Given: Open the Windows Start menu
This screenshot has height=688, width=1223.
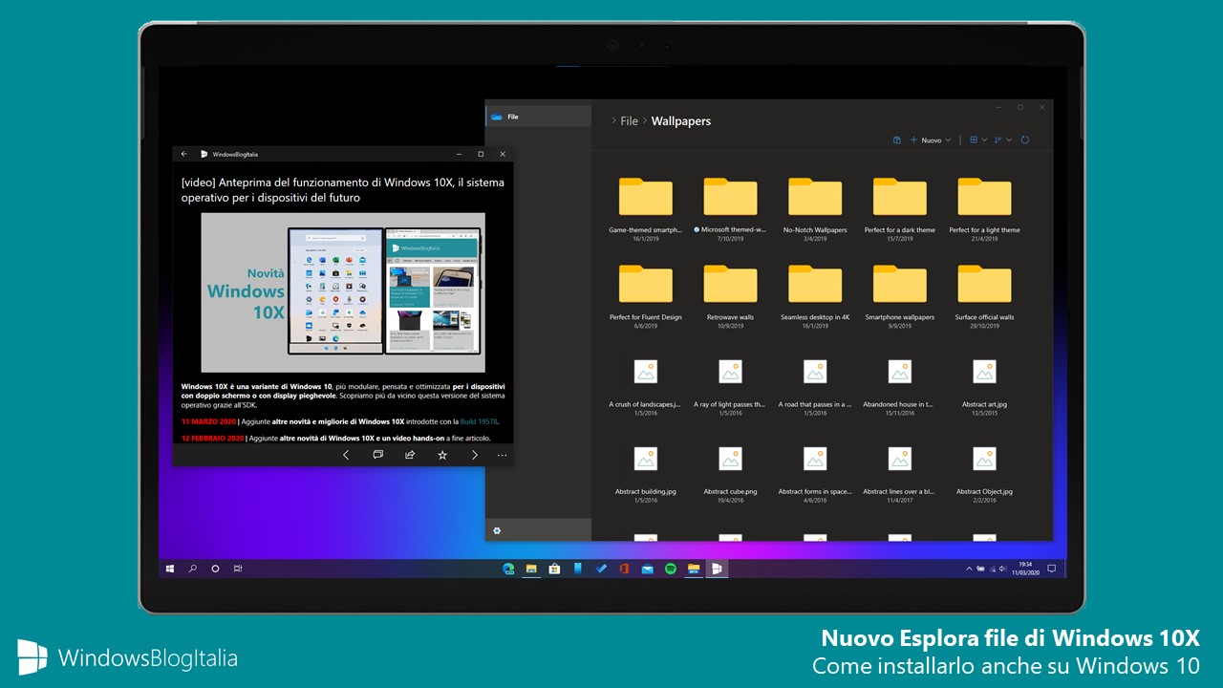Looking at the screenshot, I should pyautogui.click(x=170, y=569).
